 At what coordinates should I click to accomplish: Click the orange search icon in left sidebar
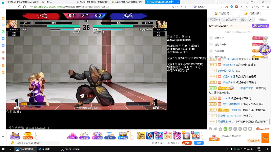(x=3, y=66)
